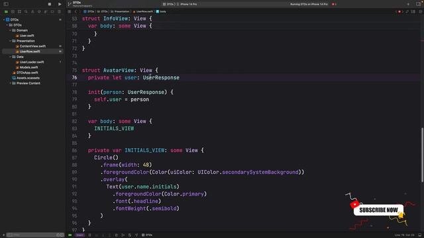Open editor options lines icon at top right
This screenshot has height=238, width=424.
pyautogui.click(x=413, y=12)
